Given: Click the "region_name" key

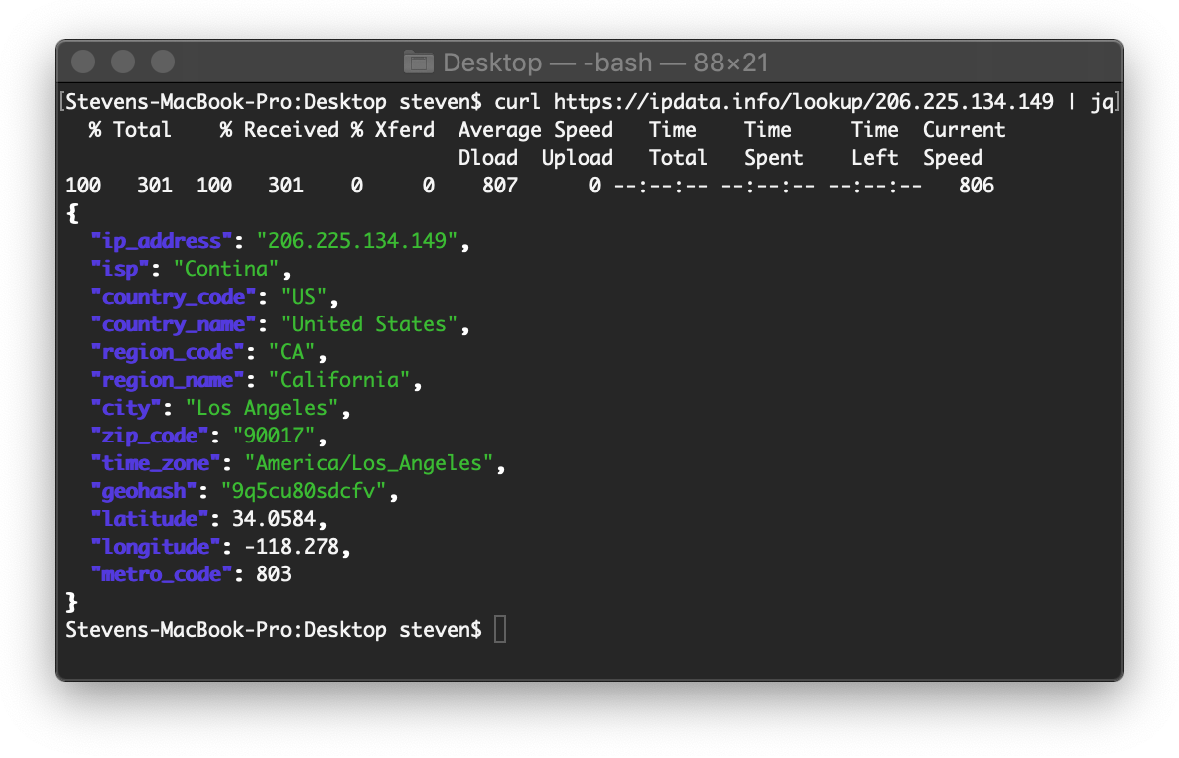Looking at the screenshot, I should (168, 381).
